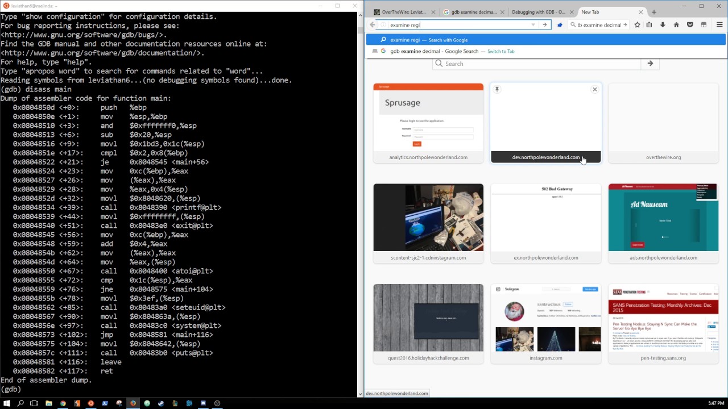
Task: Switch to the gdb examine decimal tab
Action: click(x=474, y=12)
